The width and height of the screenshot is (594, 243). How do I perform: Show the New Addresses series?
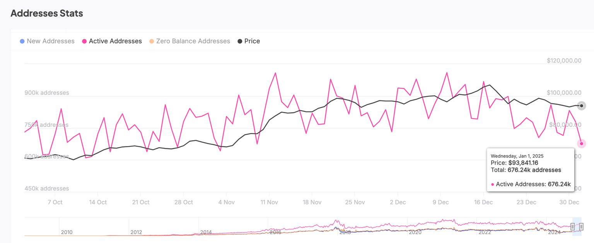click(x=51, y=41)
